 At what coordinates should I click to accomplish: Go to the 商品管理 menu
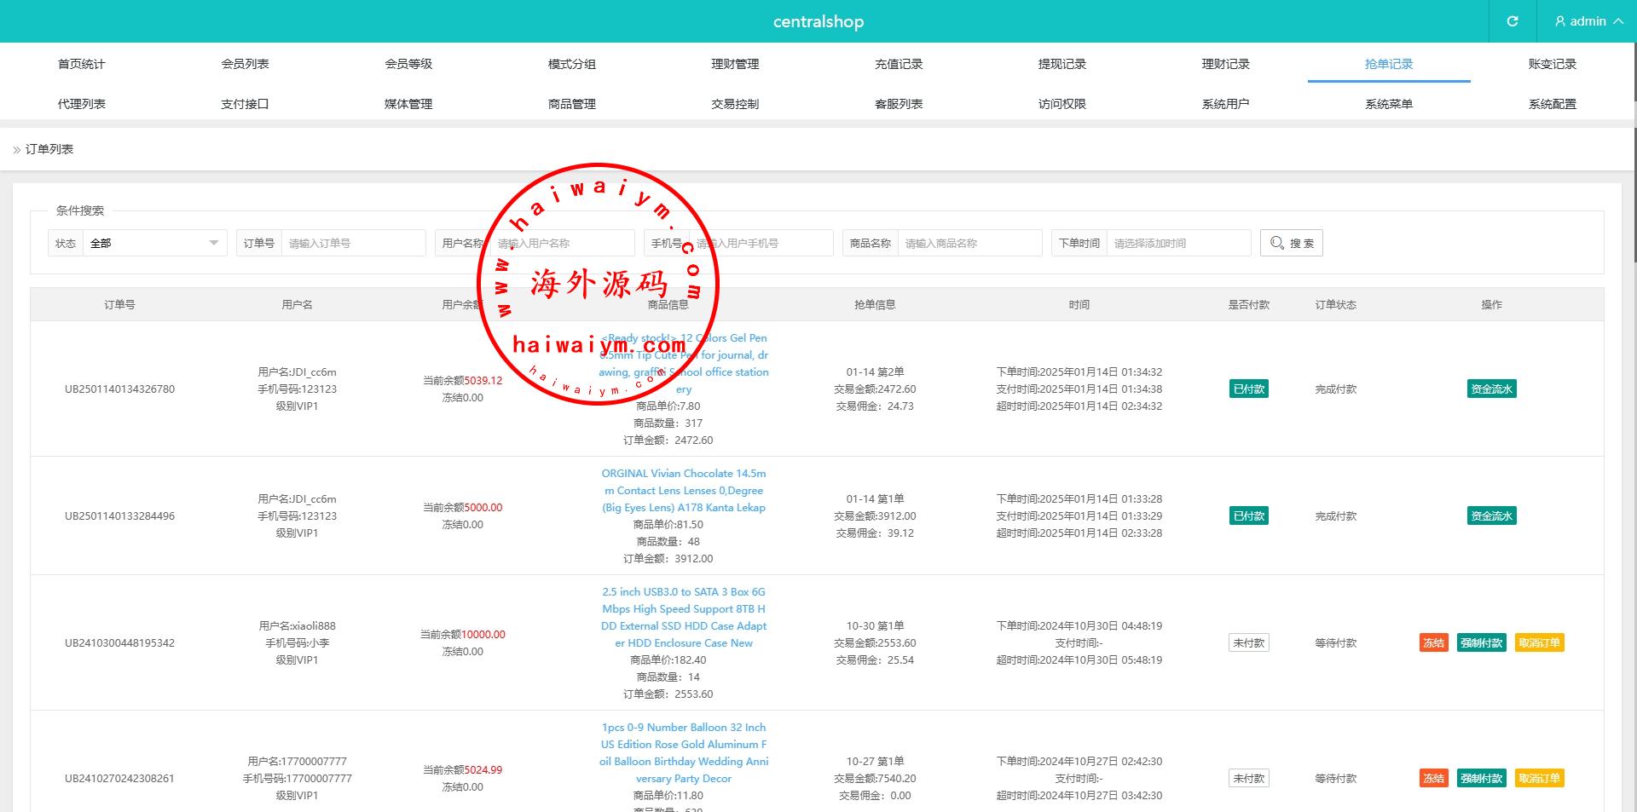571,104
